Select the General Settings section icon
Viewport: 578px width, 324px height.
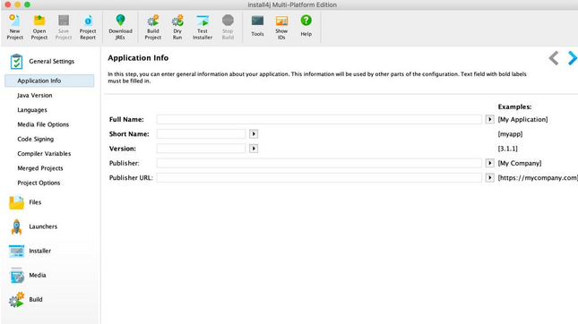pyautogui.click(x=16, y=62)
